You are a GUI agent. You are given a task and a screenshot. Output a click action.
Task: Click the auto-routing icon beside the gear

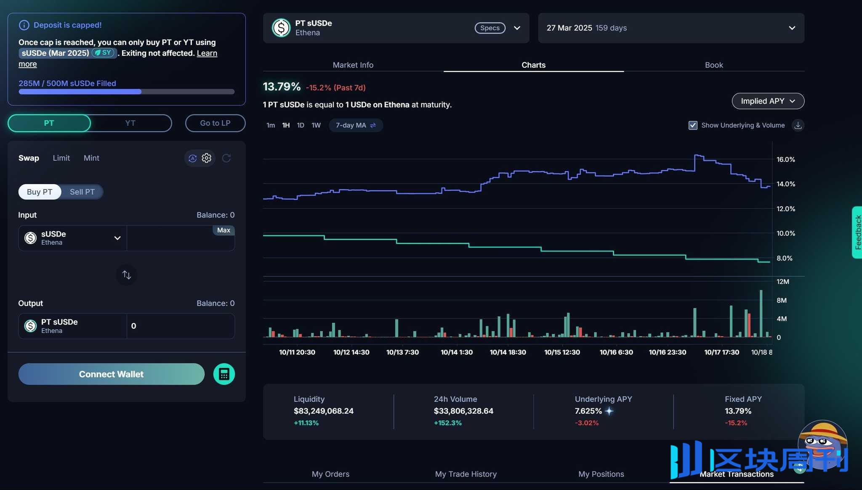192,158
